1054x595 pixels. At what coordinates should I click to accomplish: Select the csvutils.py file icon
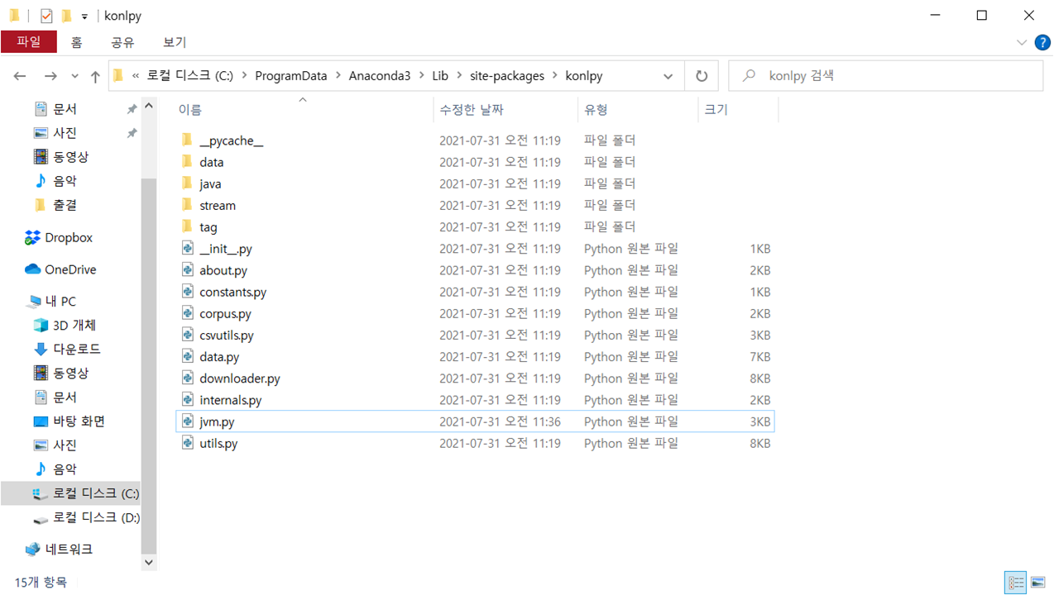[x=188, y=335]
